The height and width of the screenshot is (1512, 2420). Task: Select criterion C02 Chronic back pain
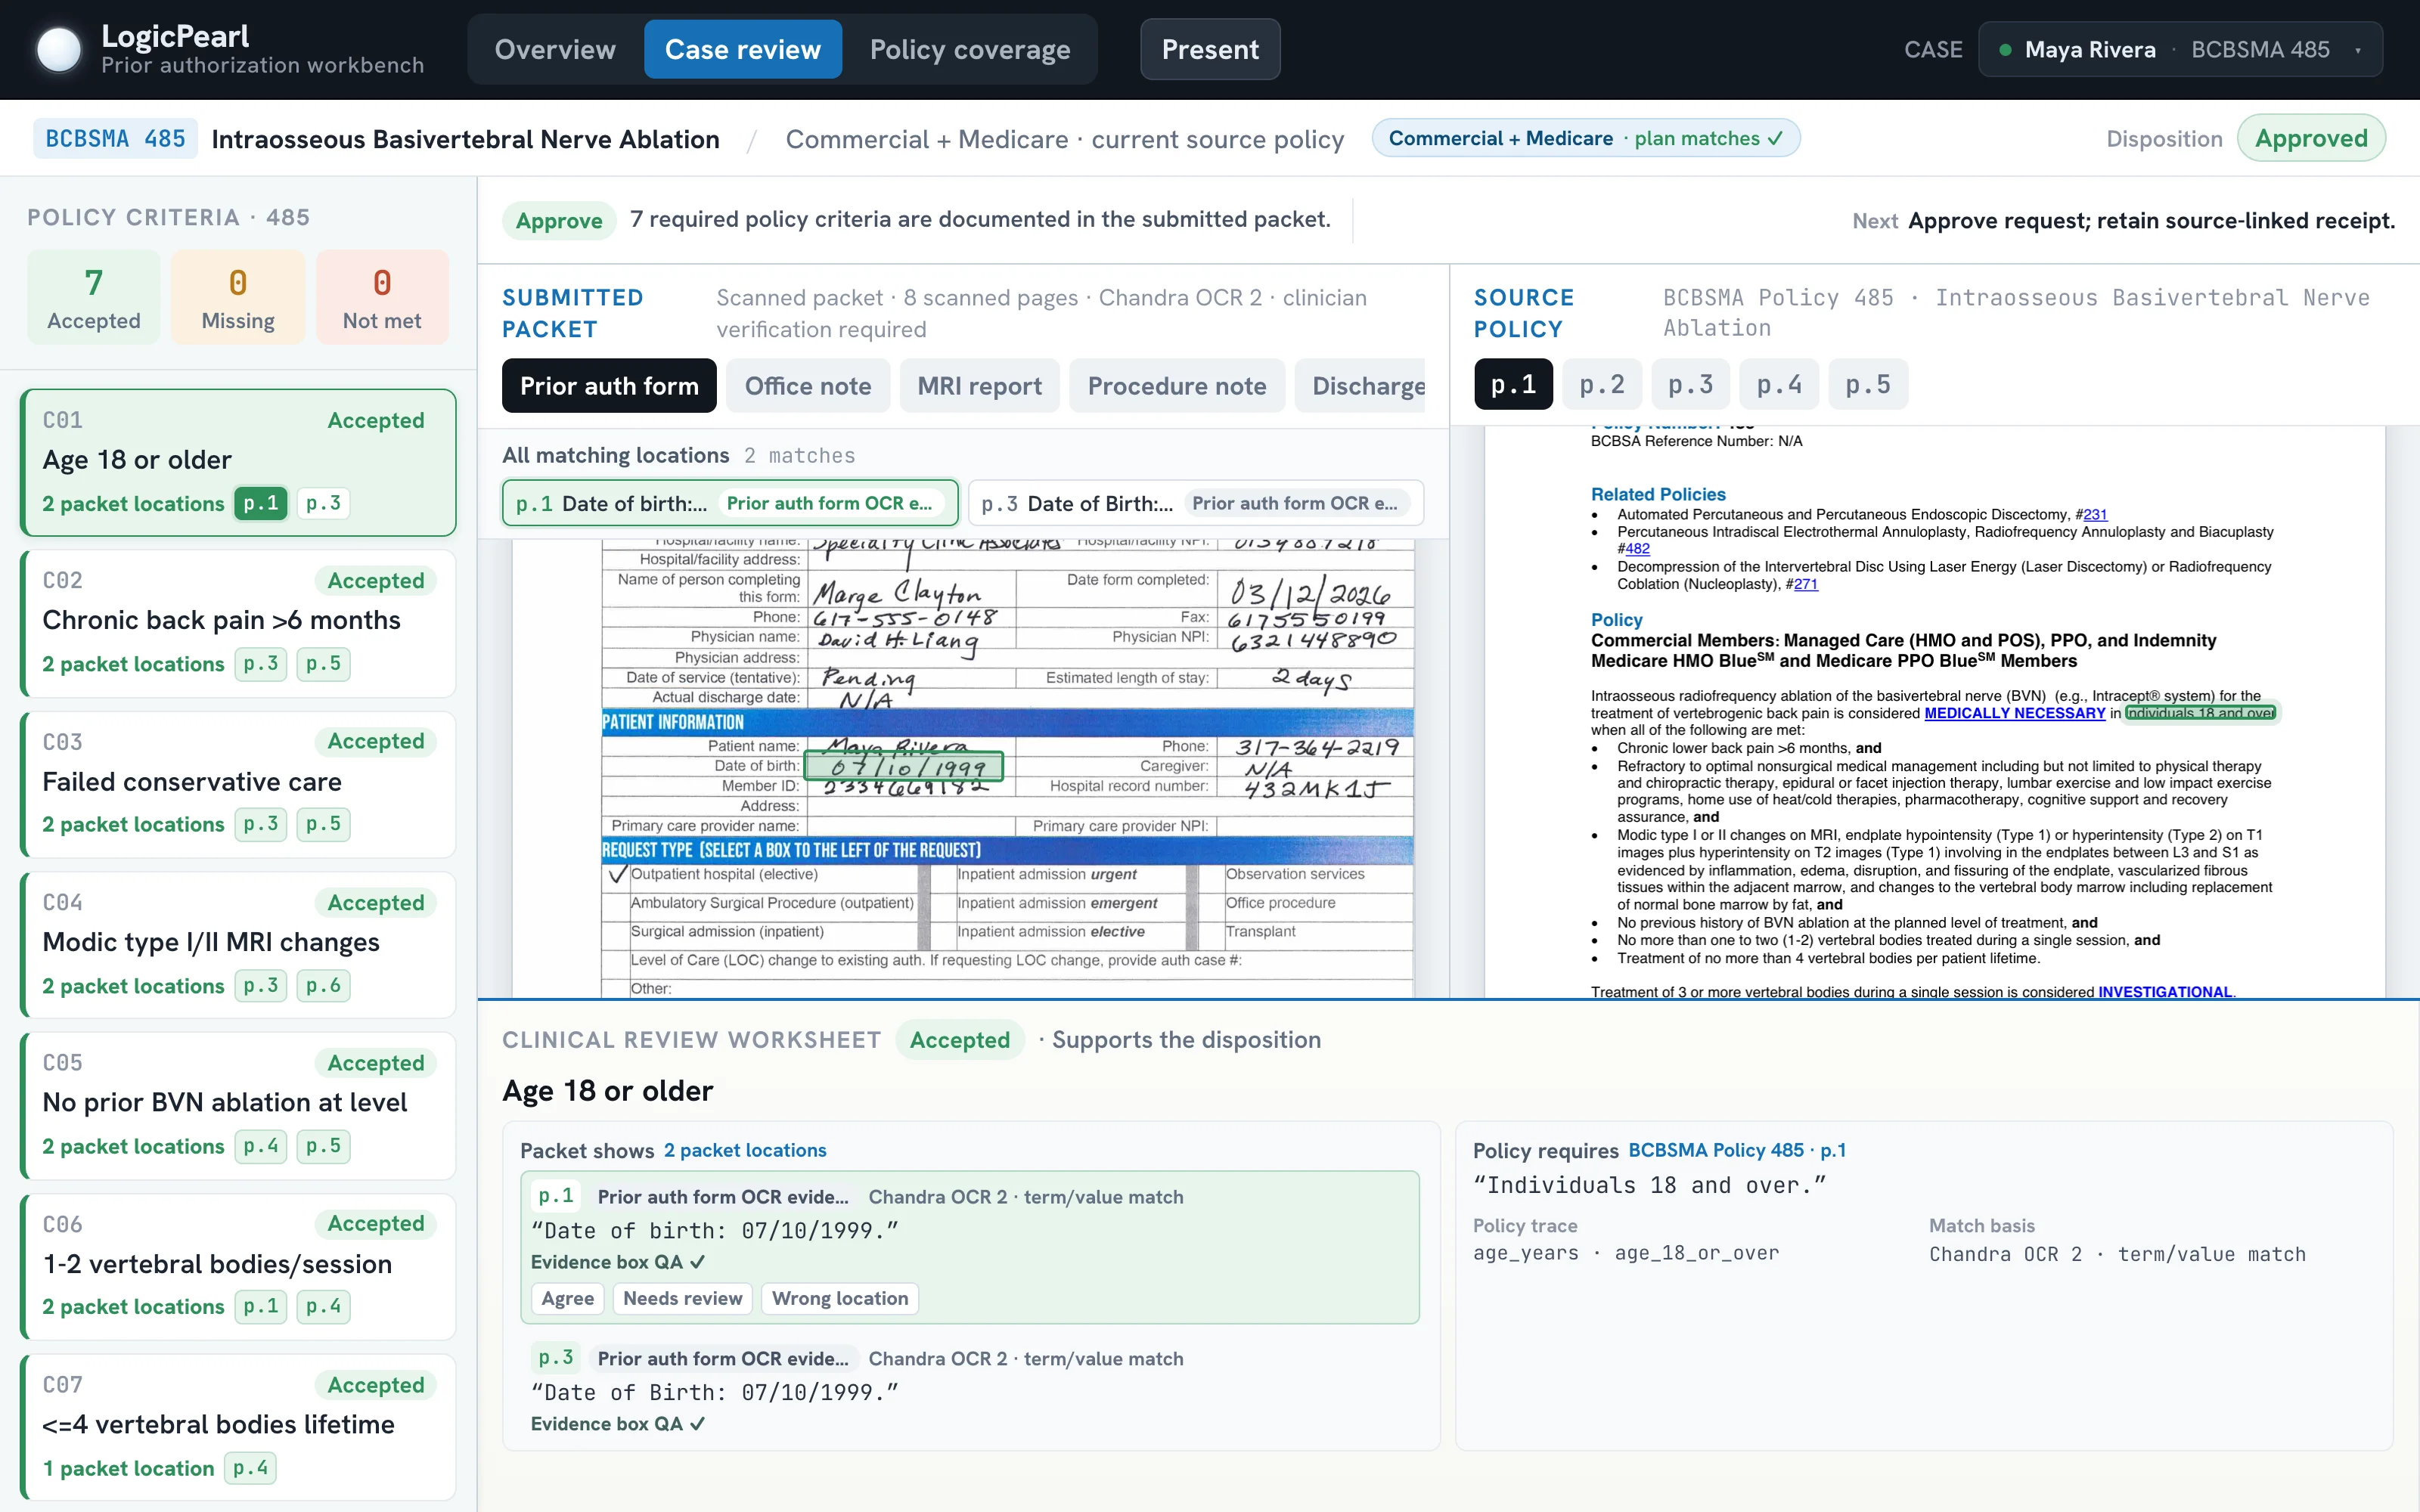tap(238, 623)
